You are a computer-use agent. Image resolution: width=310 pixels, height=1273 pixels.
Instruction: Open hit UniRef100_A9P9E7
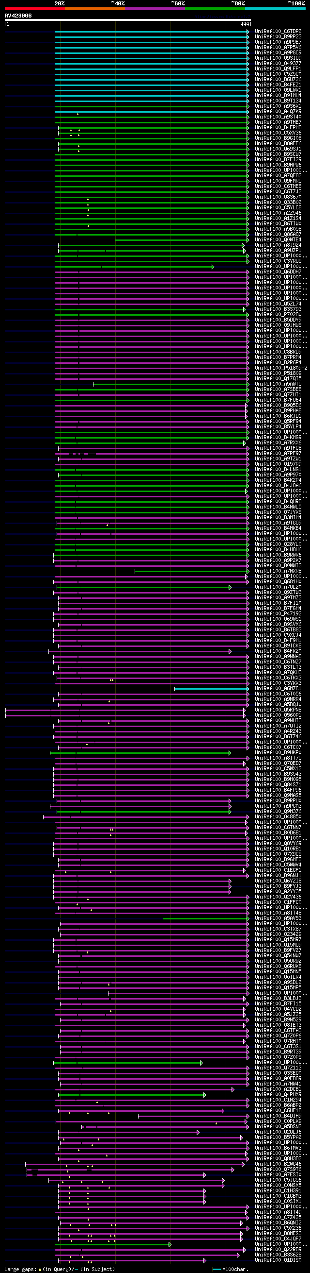click(x=278, y=43)
